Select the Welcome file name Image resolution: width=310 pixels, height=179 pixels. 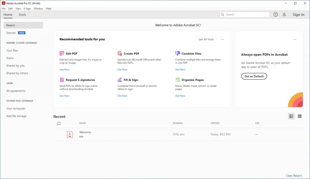click(x=85, y=132)
